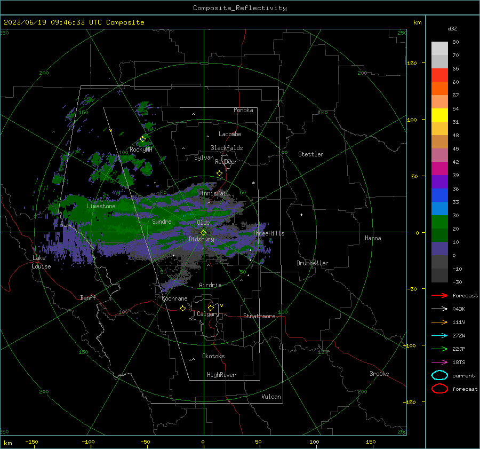The height and width of the screenshot is (449, 480).
Task: Click the Stettler label
Action: [x=311, y=154]
